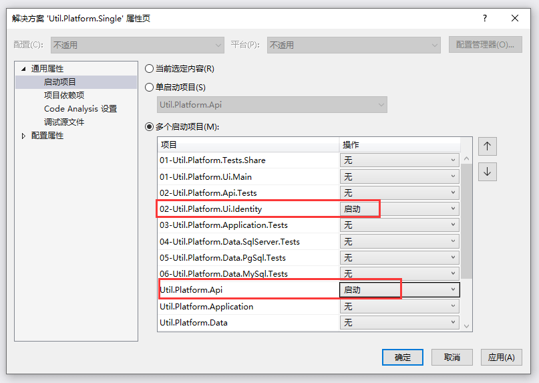Open action dropdown for Util.Platform.Data row
539x383 pixels.
tap(399, 322)
